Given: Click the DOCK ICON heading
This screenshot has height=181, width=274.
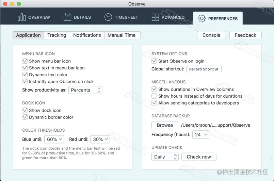Looking at the screenshot, I should click(x=34, y=103).
